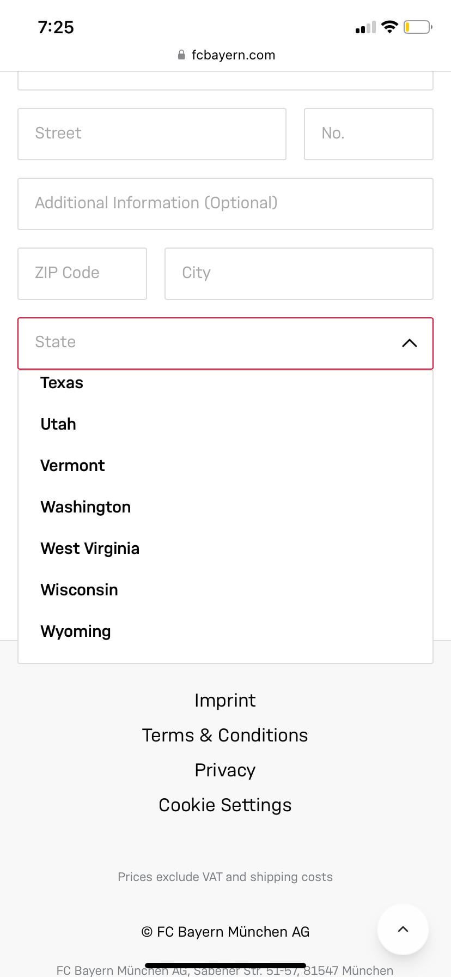The image size is (451, 977).
Task: Pick Wyoming from the state list
Action: click(76, 631)
